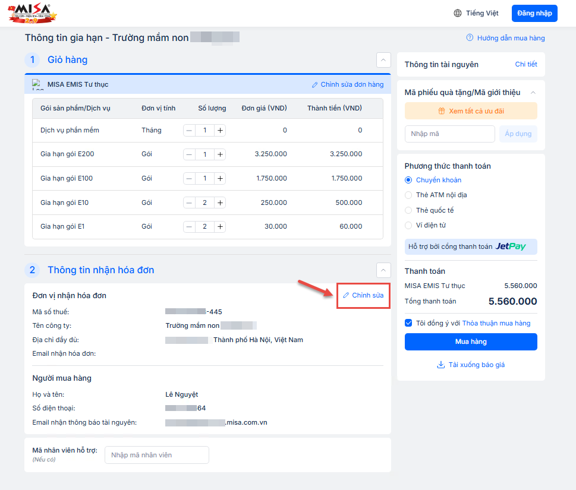Click the Thông tin tài nguyên heading
The width and height of the screenshot is (576, 490).
point(441,65)
